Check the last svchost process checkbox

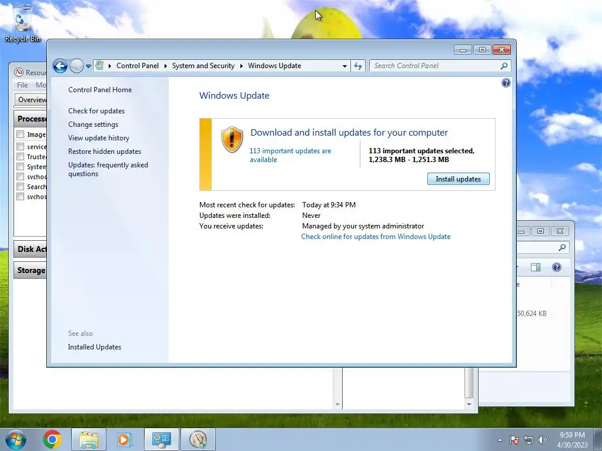(21, 196)
